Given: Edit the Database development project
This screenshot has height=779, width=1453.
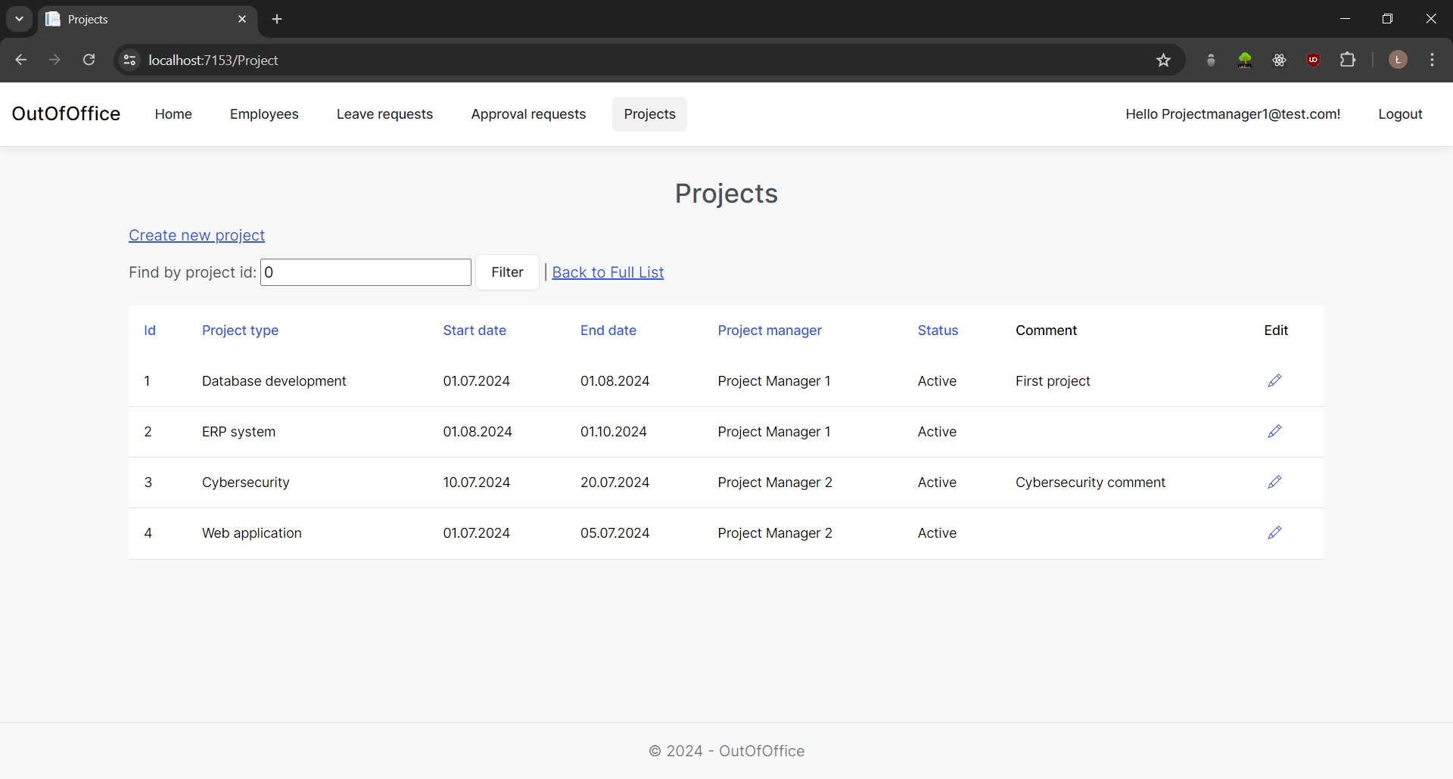Looking at the screenshot, I should pos(1274,380).
